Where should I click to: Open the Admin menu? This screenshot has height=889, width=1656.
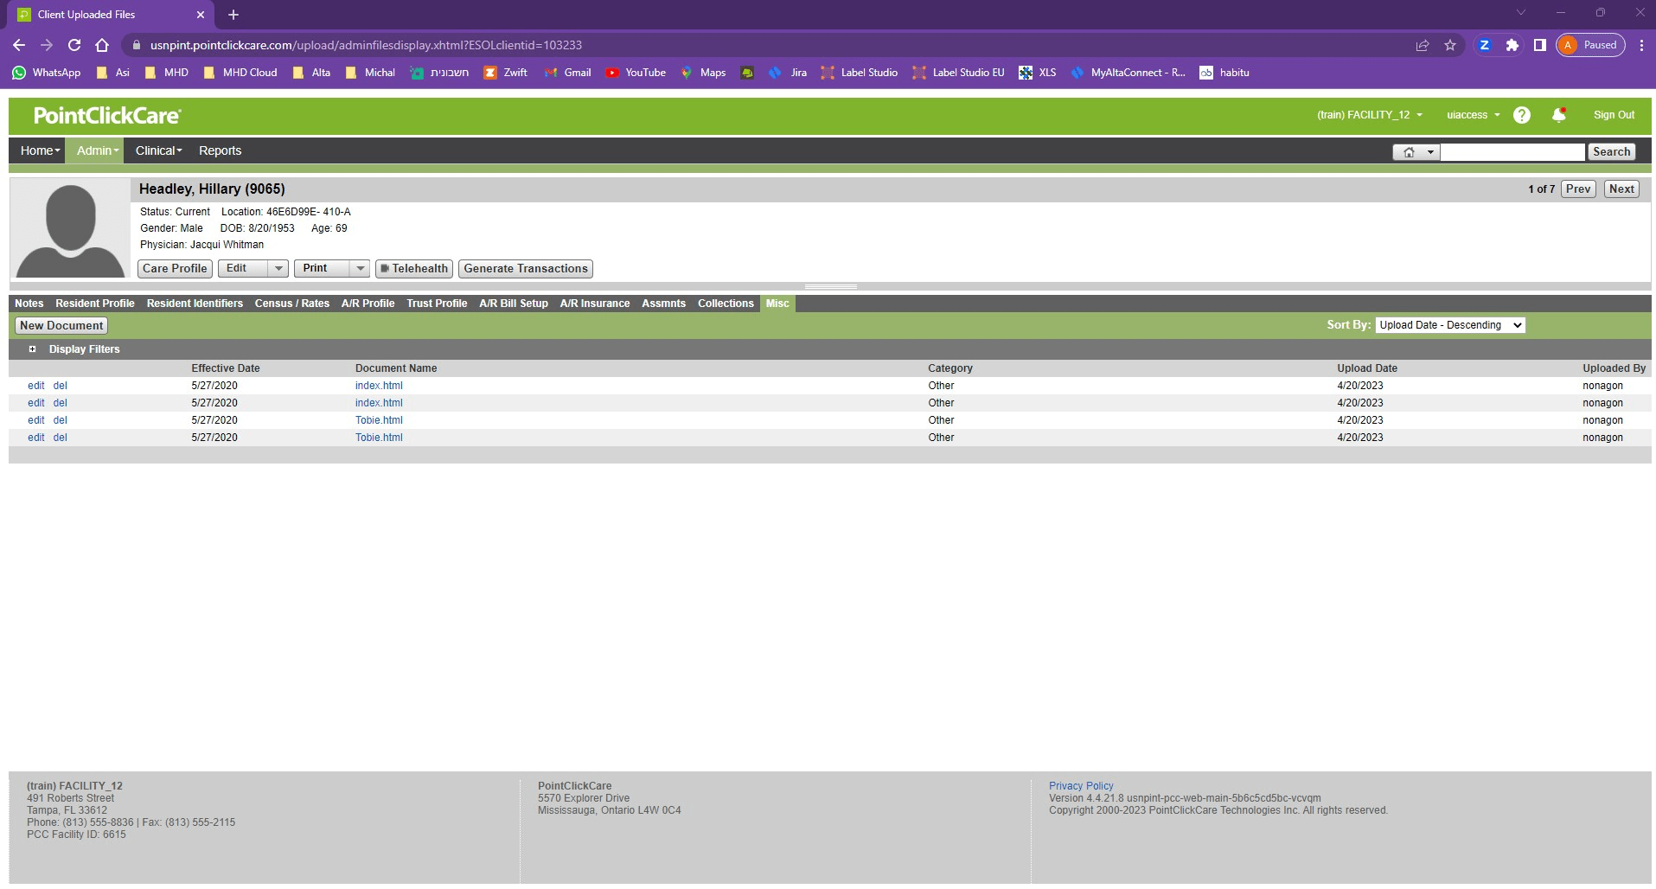click(x=97, y=150)
